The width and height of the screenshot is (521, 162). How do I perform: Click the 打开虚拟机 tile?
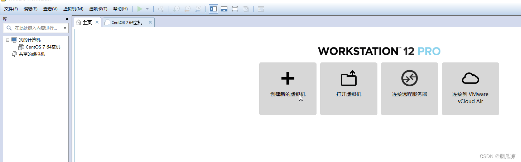click(x=349, y=89)
